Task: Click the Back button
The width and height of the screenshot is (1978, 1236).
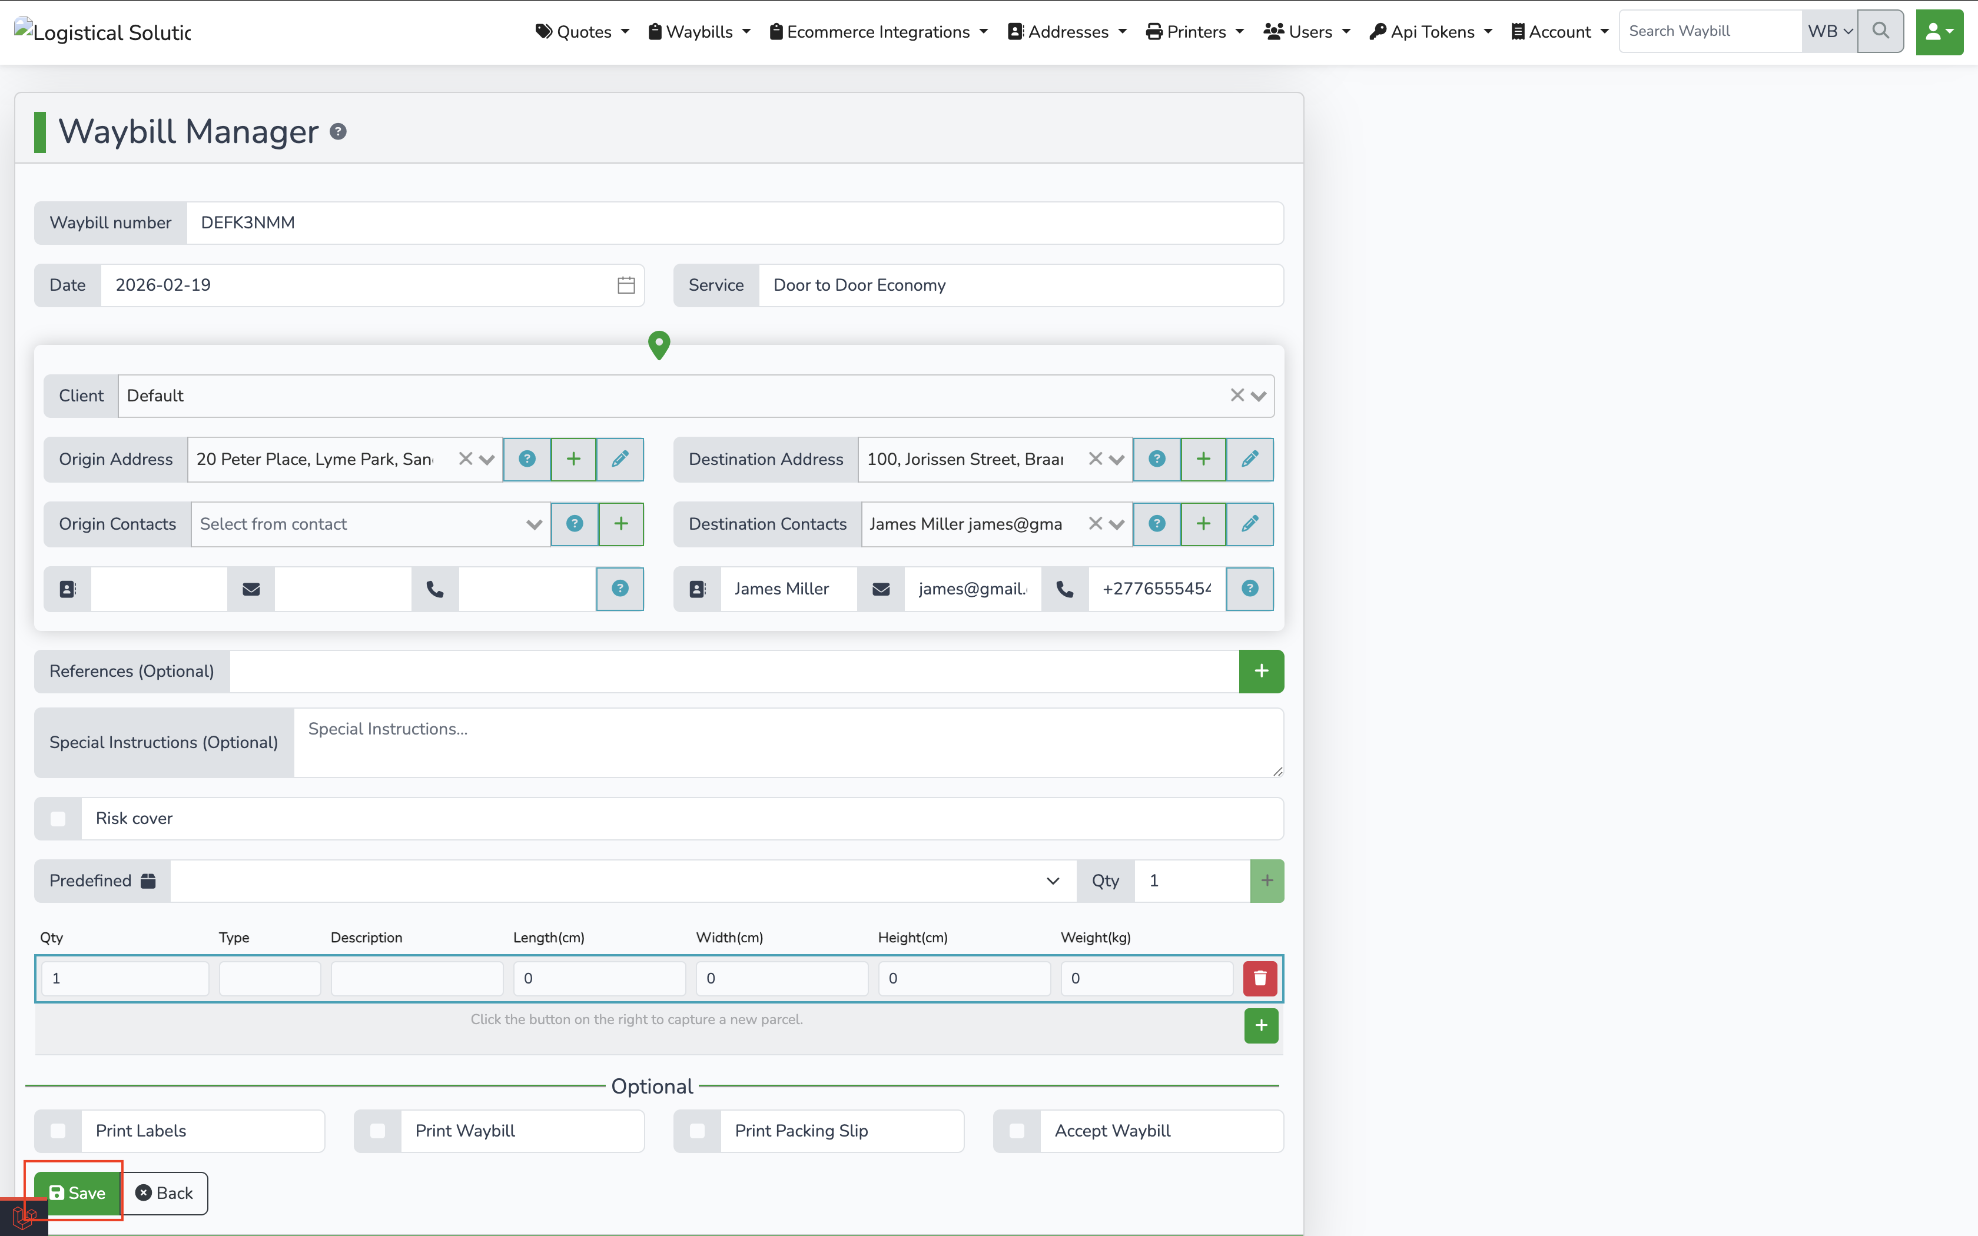Action: tap(165, 1192)
